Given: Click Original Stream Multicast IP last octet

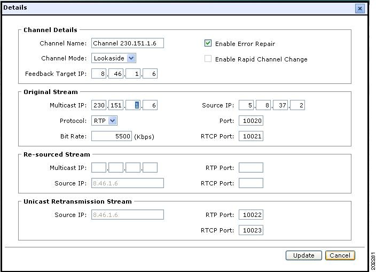Looking at the screenshot, I should tap(150, 105).
